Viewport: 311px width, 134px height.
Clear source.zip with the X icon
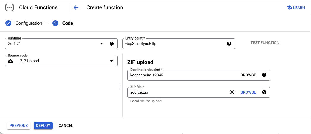point(232,92)
